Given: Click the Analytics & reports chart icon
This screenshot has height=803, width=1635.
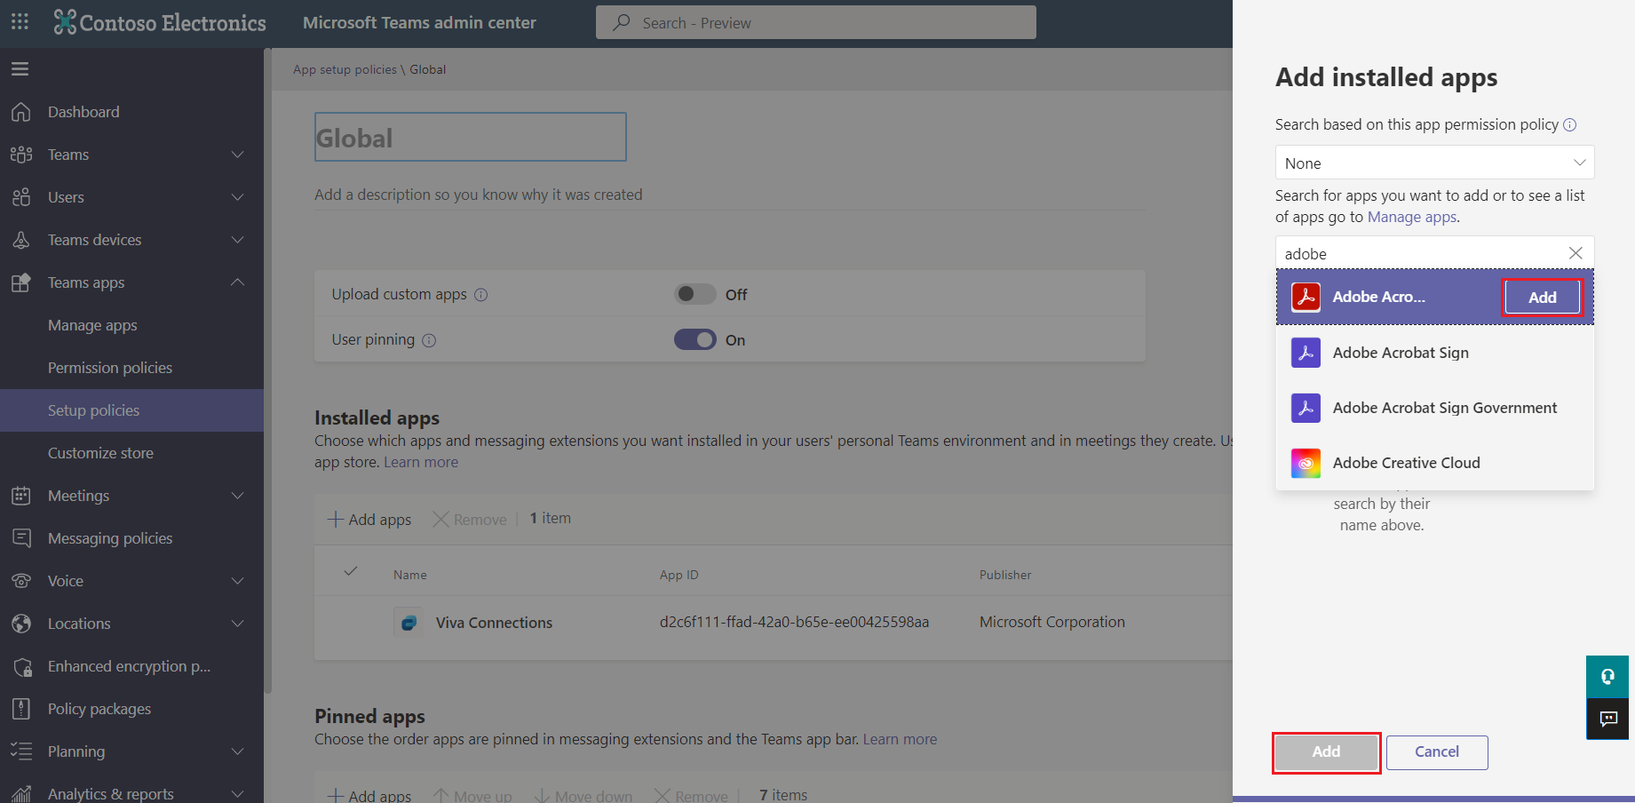Looking at the screenshot, I should tap(21, 793).
